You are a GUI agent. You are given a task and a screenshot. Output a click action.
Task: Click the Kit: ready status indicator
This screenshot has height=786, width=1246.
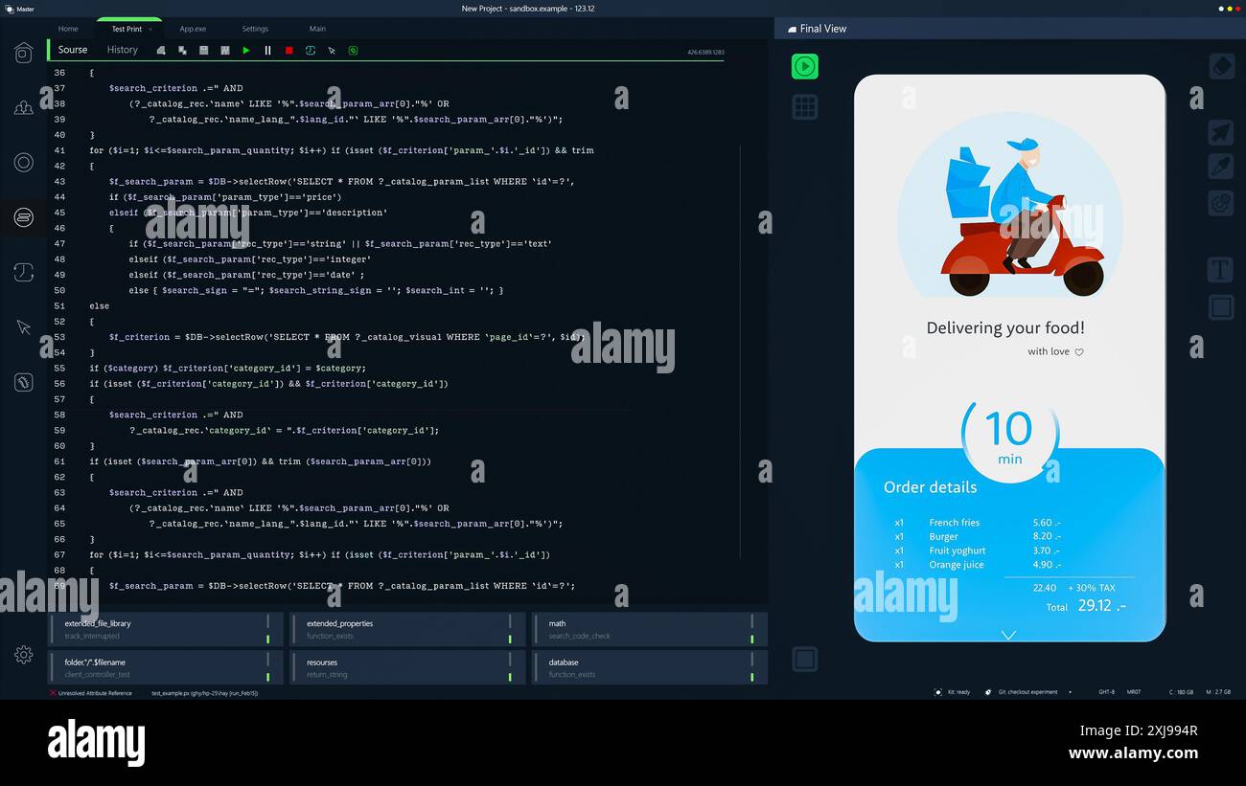pos(952,691)
